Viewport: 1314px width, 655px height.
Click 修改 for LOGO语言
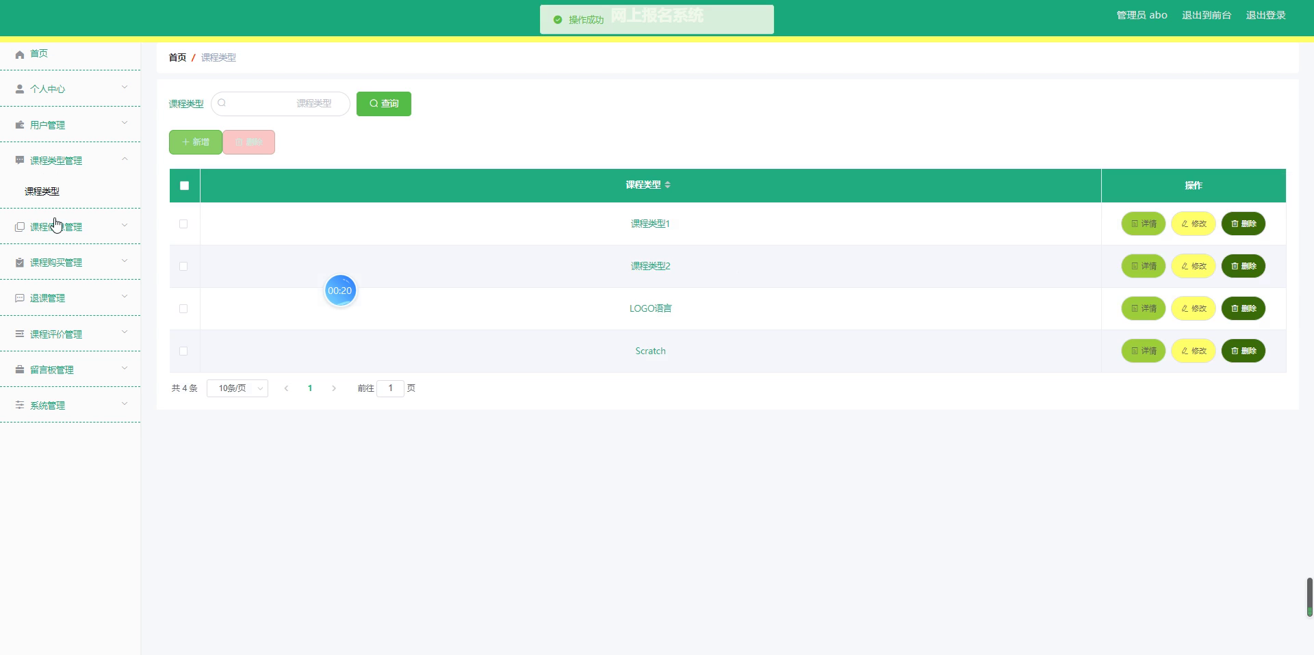pos(1194,308)
